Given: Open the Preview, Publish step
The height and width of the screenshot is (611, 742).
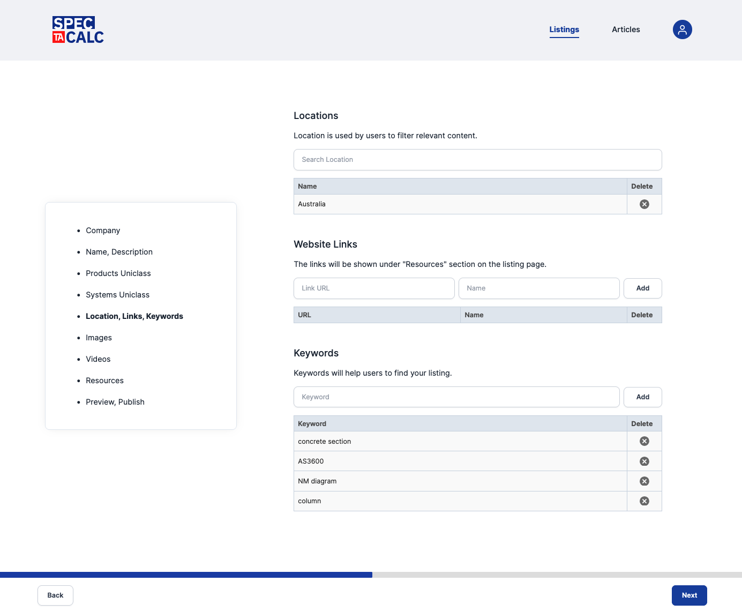Looking at the screenshot, I should pyautogui.click(x=115, y=402).
